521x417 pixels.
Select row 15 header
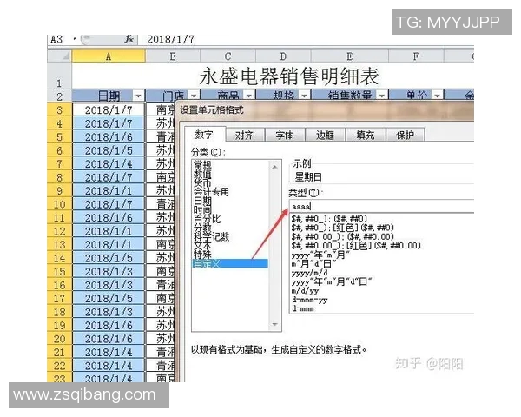click(x=59, y=272)
